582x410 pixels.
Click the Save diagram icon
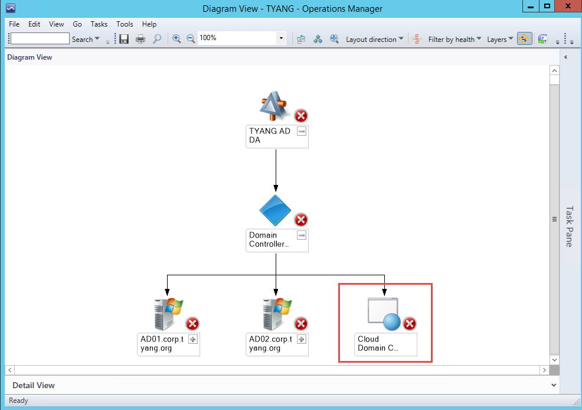pyautogui.click(x=124, y=38)
